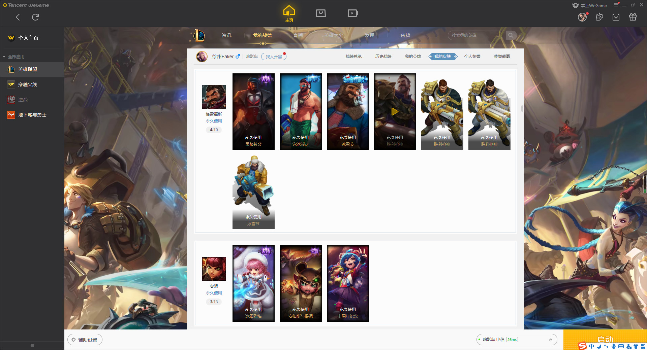
Task: Click the profile avatar of 徐州Faker
Action: click(202, 57)
